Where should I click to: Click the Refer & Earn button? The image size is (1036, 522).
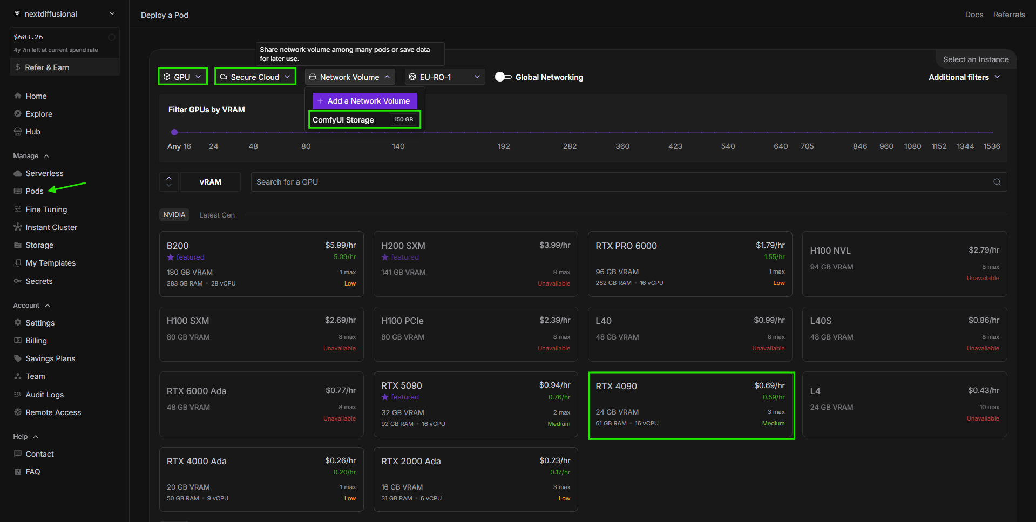(65, 67)
